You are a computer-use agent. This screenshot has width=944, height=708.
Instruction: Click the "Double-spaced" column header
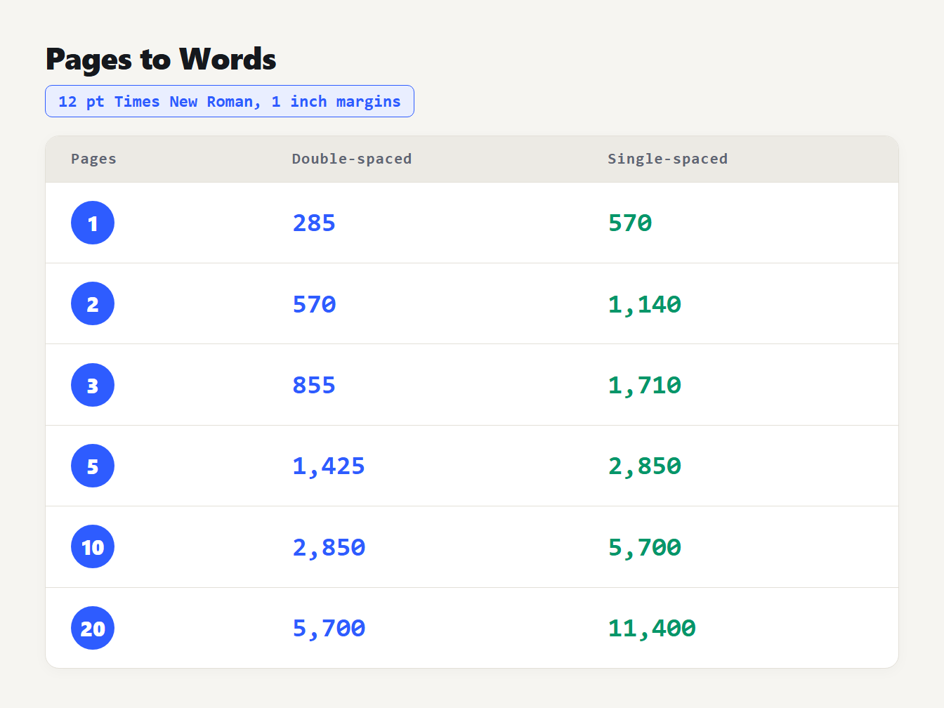click(x=352, y=159)
